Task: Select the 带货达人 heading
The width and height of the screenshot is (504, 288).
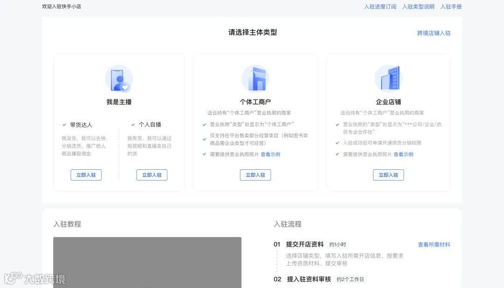Action: (x=81, y=125)
